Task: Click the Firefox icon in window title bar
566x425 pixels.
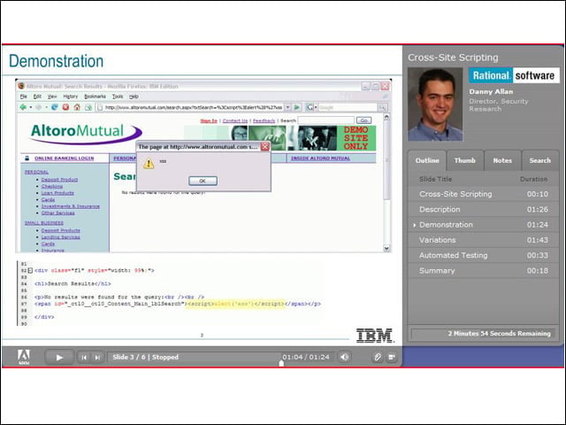Action: (21, 86)
